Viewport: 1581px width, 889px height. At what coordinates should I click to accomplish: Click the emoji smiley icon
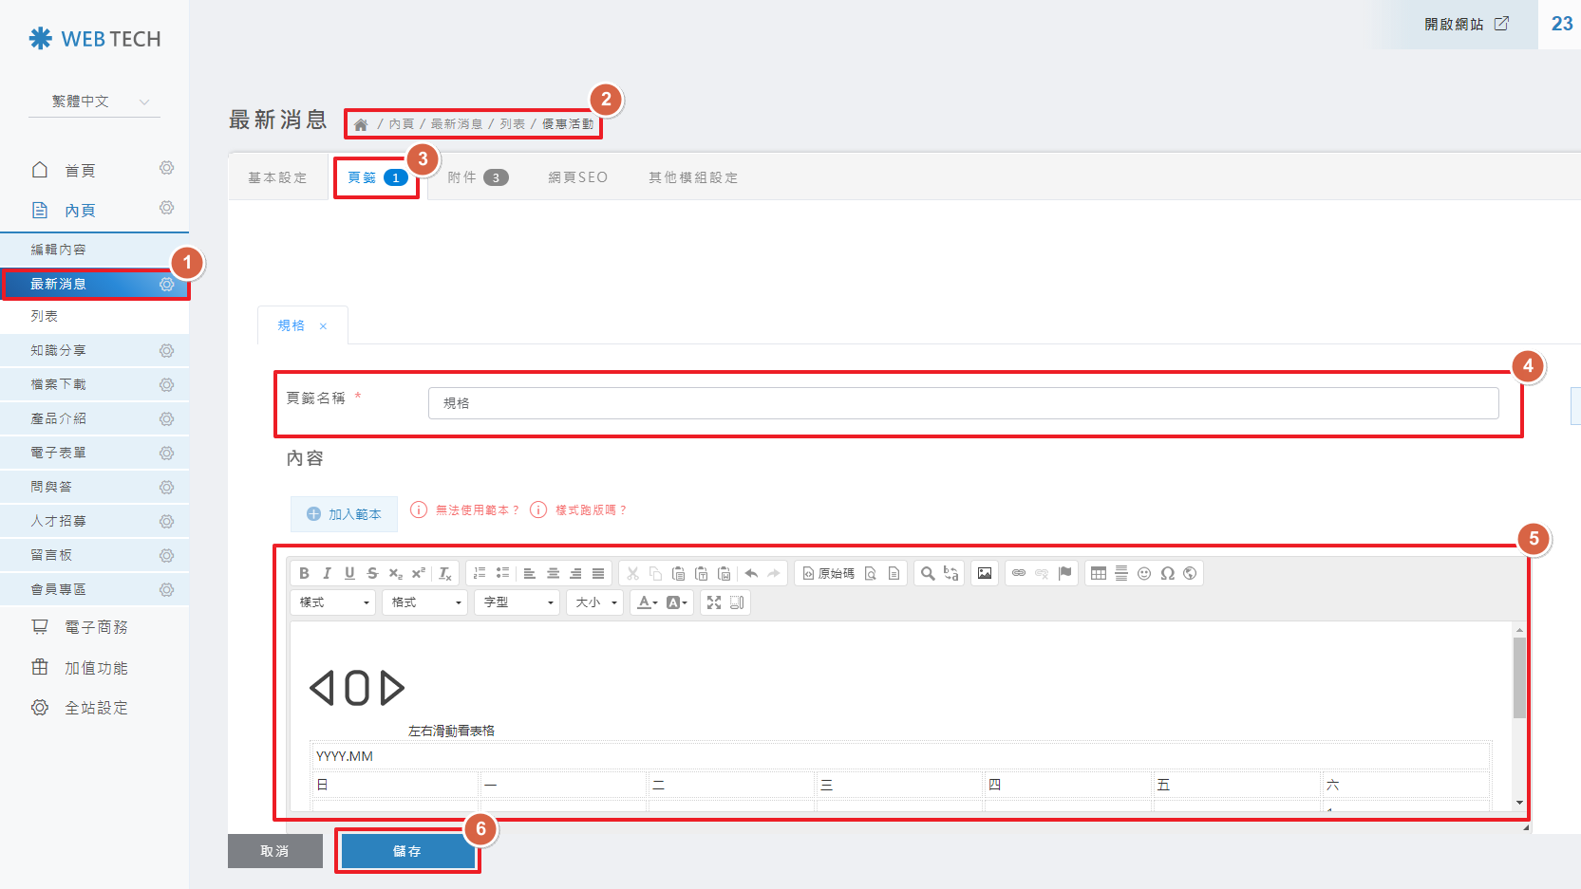1144,573
